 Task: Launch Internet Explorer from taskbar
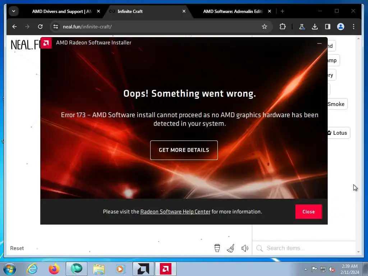[32, 269]
